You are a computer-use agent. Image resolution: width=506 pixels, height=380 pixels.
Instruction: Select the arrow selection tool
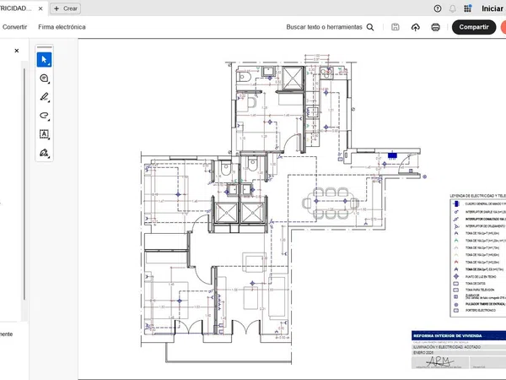[x=45, y=59]
